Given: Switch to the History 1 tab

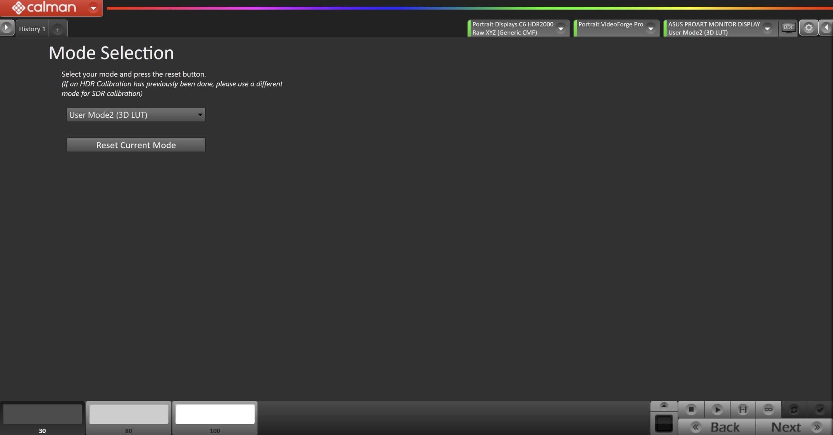Looking at the screenshot, I should tap(32, 29).
